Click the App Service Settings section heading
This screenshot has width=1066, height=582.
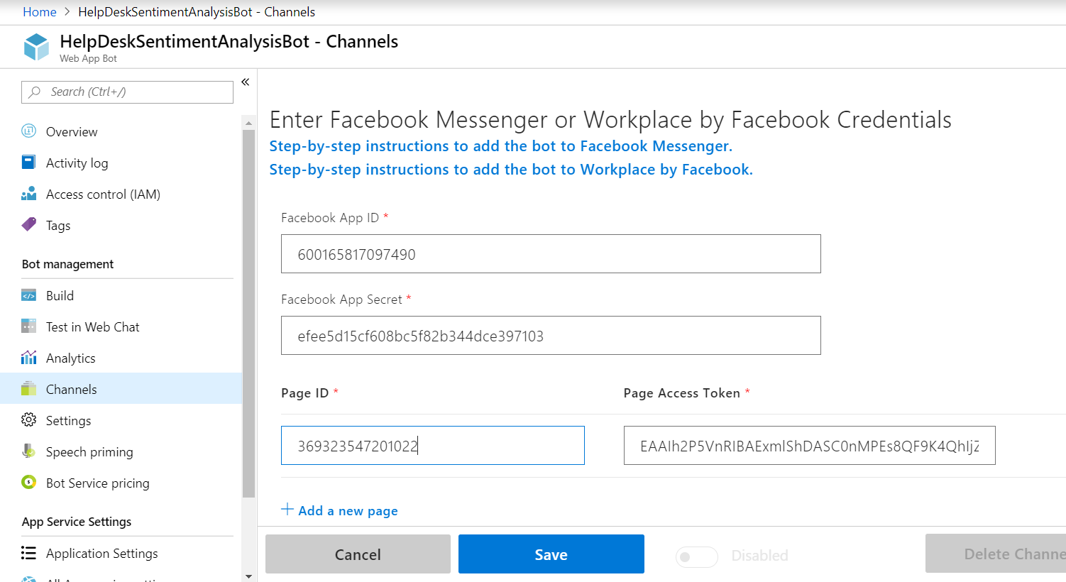click(77, 522)
